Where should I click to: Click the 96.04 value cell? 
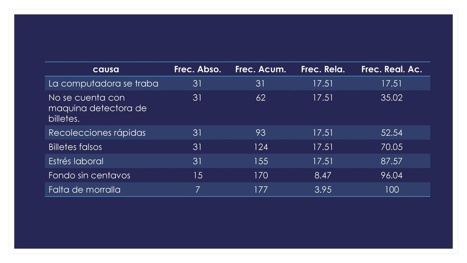click(392, 175)
